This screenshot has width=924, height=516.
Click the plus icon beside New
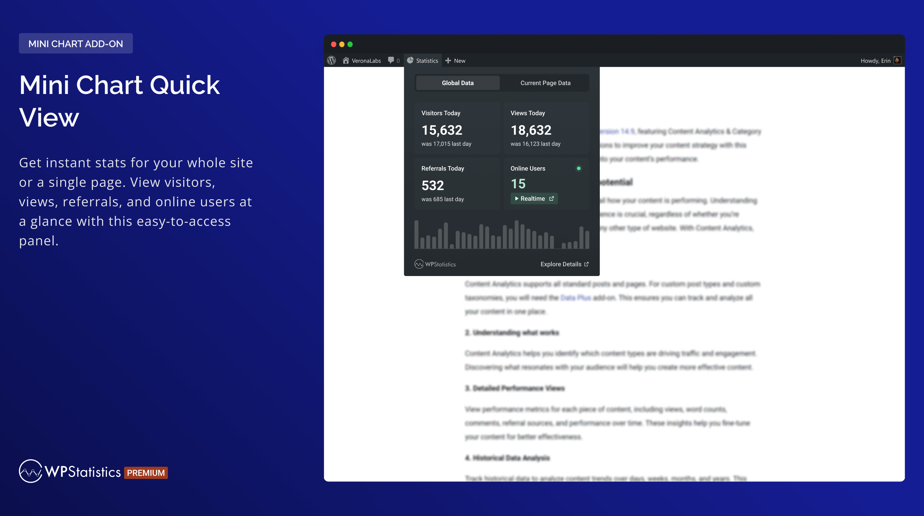pos(448,61)
